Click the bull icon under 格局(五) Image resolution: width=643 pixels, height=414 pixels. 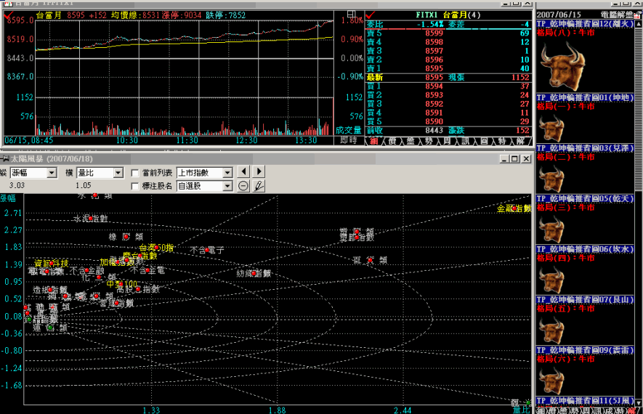pyautogui.click(x=551, y=330)
